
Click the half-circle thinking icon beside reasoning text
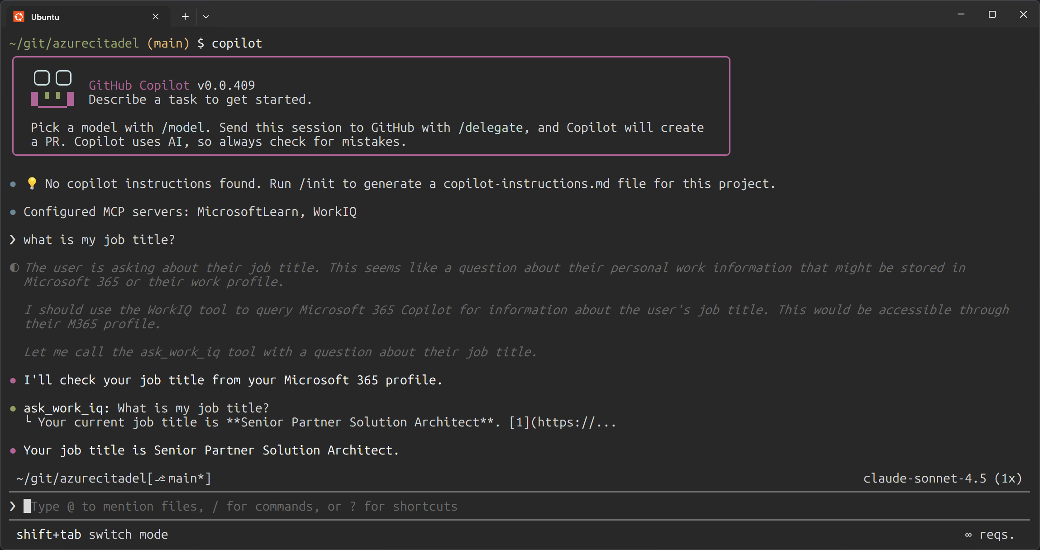pos(13,267)
